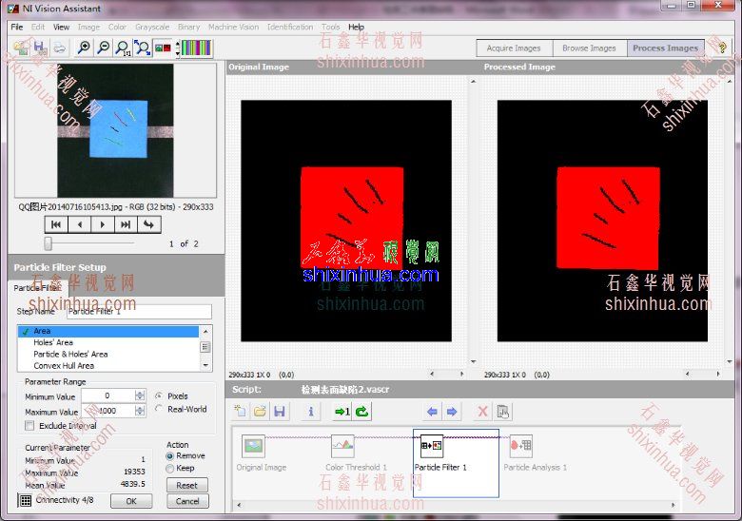Delete selected script step with red X
Viewport: 742px width, 521px height.
pos(482,412)
